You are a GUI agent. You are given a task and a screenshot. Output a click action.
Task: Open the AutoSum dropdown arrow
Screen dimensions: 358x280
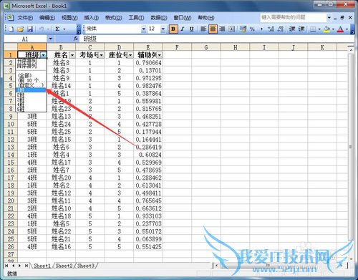[x=64, y=29]
